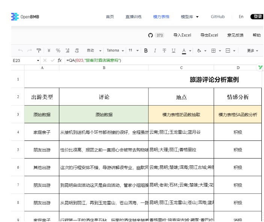
Task: Expand the merge cells dropdown arrow
Action: (234, 51)
